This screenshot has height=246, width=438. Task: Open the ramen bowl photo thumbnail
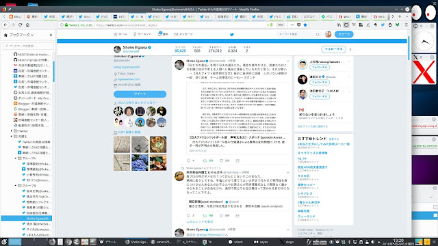[158, 144]
